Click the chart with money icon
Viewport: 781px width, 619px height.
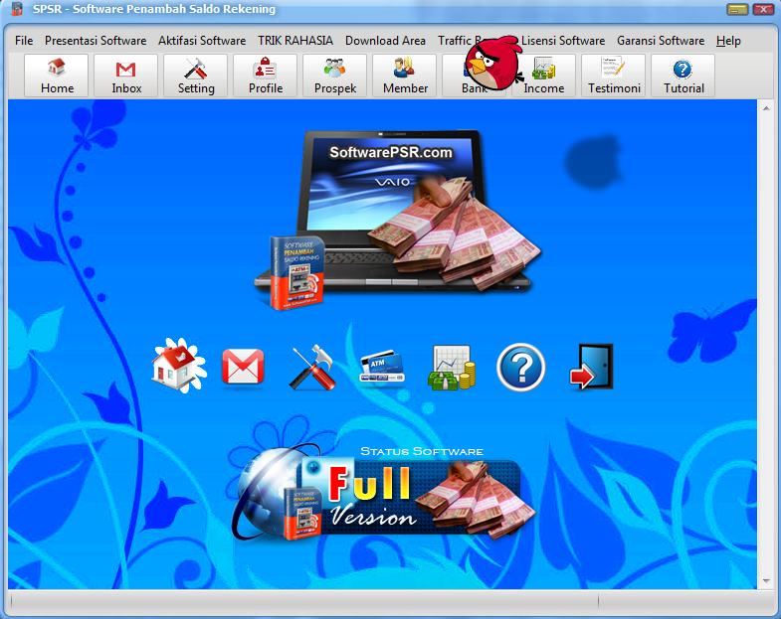tap(452, 368)
